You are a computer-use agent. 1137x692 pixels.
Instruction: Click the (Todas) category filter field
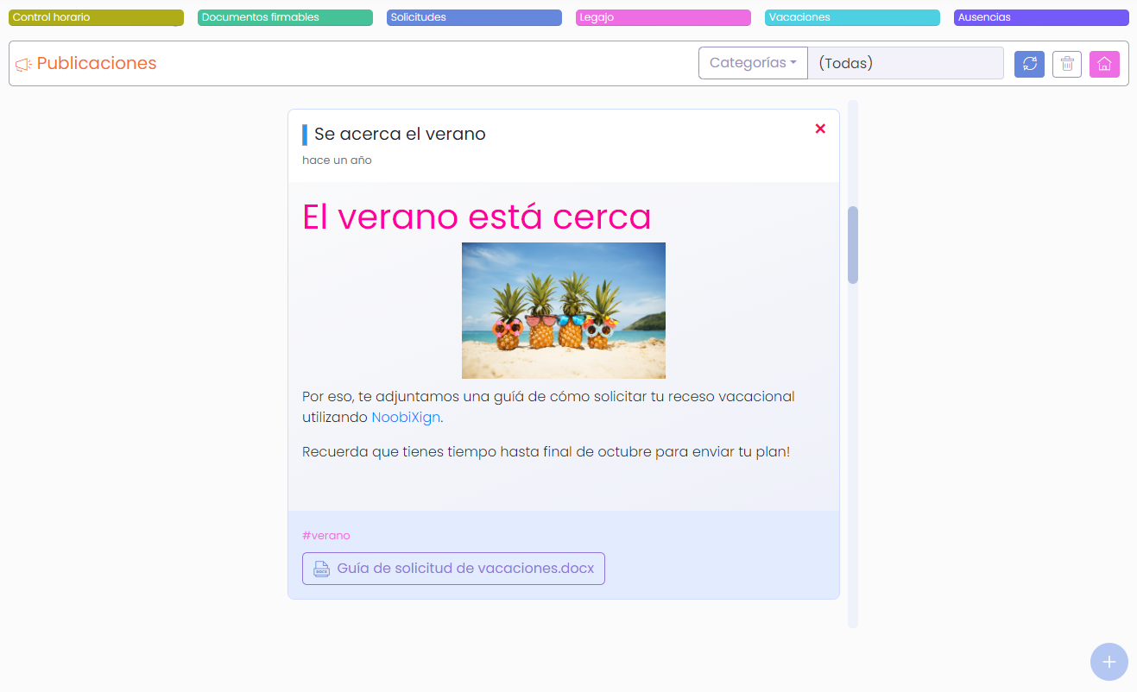point(905,62)
